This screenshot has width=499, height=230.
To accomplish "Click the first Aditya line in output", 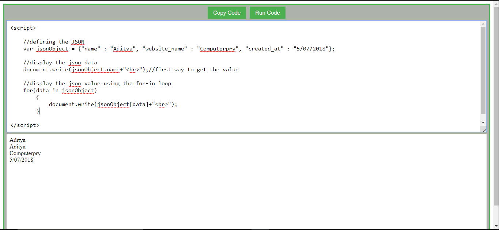I will tap(17, 140).
